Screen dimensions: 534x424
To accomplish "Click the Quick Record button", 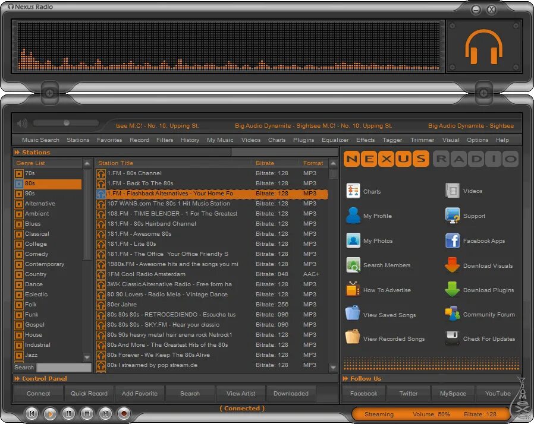I will [x=89, y=393].
